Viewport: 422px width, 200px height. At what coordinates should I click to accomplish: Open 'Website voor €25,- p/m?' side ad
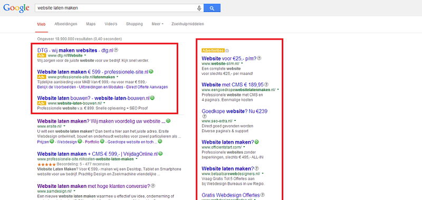(229, 58)
